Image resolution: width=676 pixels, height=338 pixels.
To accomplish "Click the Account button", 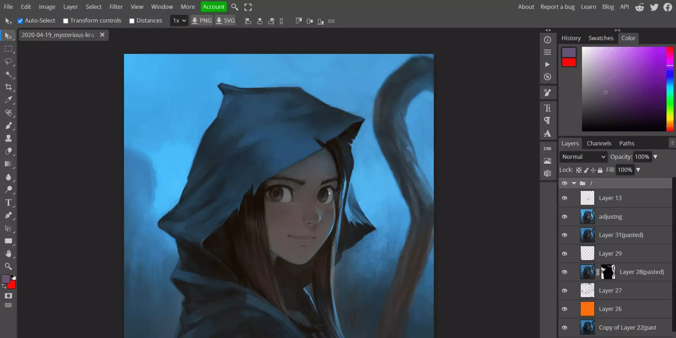I will [x=213, y=6].
